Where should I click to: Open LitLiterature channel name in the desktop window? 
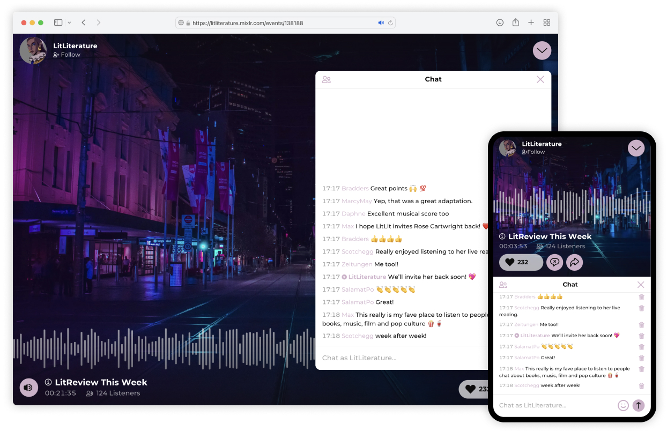click(75, 46)
